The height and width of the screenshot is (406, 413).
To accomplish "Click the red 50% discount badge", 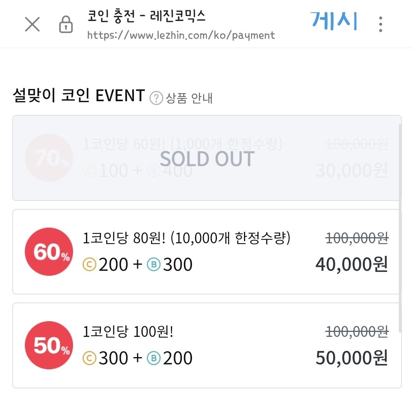I will [x=49, y=345].
